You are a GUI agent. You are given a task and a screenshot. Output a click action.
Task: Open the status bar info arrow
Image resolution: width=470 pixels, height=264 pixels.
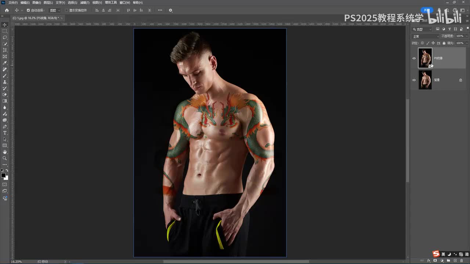[65, 261]
